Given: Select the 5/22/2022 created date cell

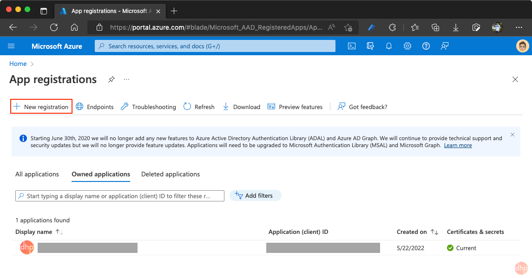Looking at the screenshot, I should pyautogui.click(x=411, y=248).
